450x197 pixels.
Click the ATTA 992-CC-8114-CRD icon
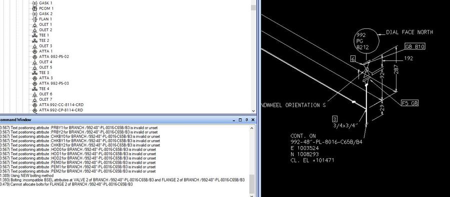pyautogui.click(x=34, y=105)
